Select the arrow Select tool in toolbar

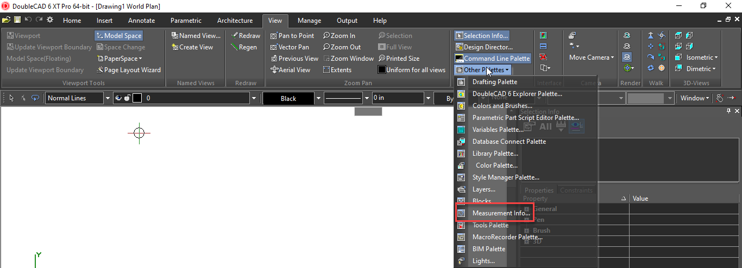tap(11, 98)
